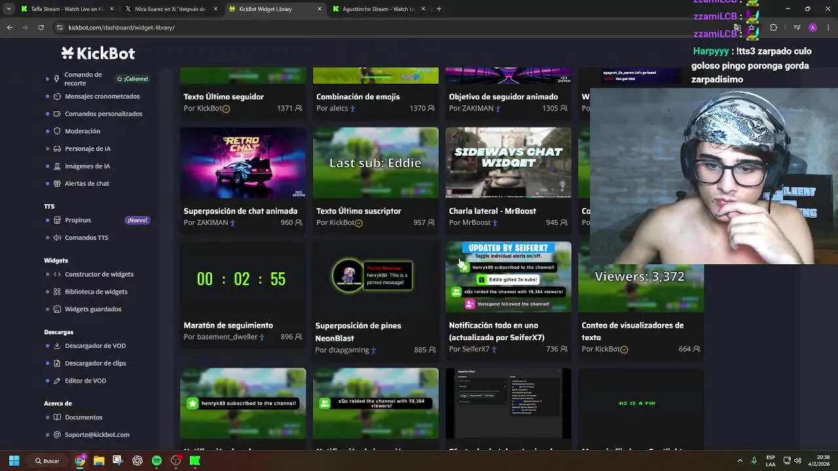This screenshot has height=471, width=838.
Task: Open Superposición de pines NeonBlast thumbnail
Action: point(376,277)
